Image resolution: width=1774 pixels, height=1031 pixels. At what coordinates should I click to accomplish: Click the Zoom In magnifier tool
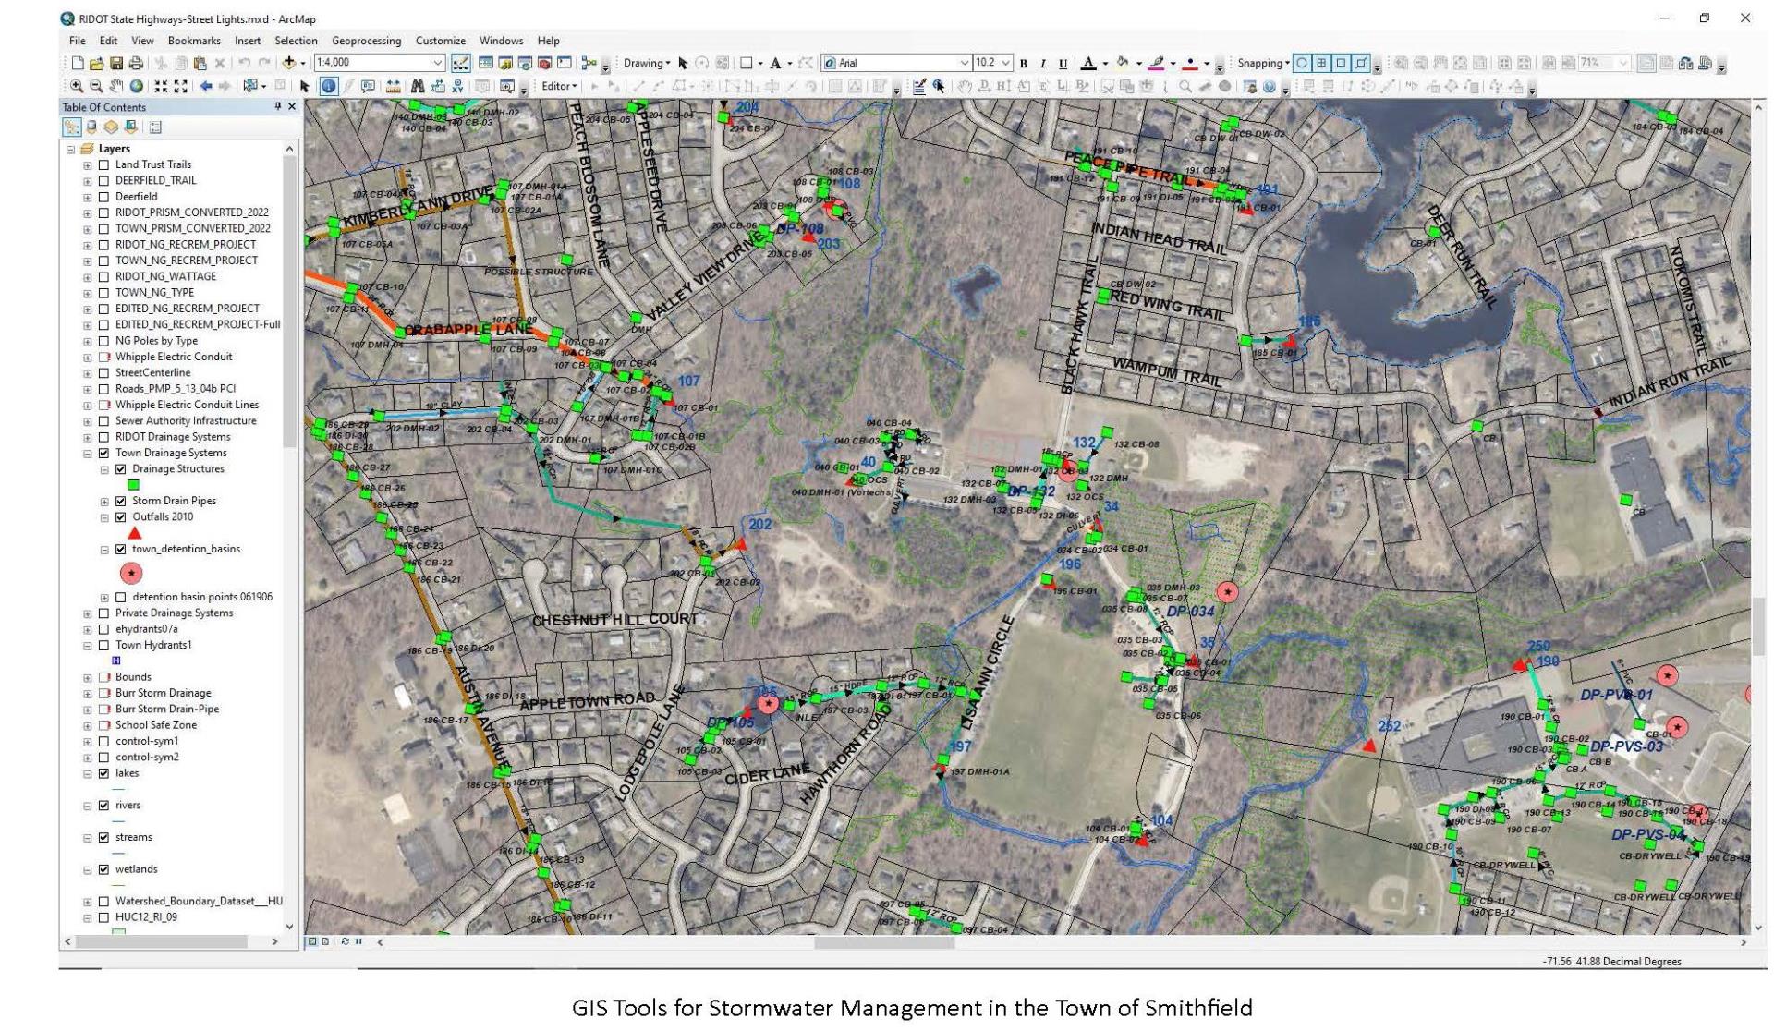(x=77, y=87)
